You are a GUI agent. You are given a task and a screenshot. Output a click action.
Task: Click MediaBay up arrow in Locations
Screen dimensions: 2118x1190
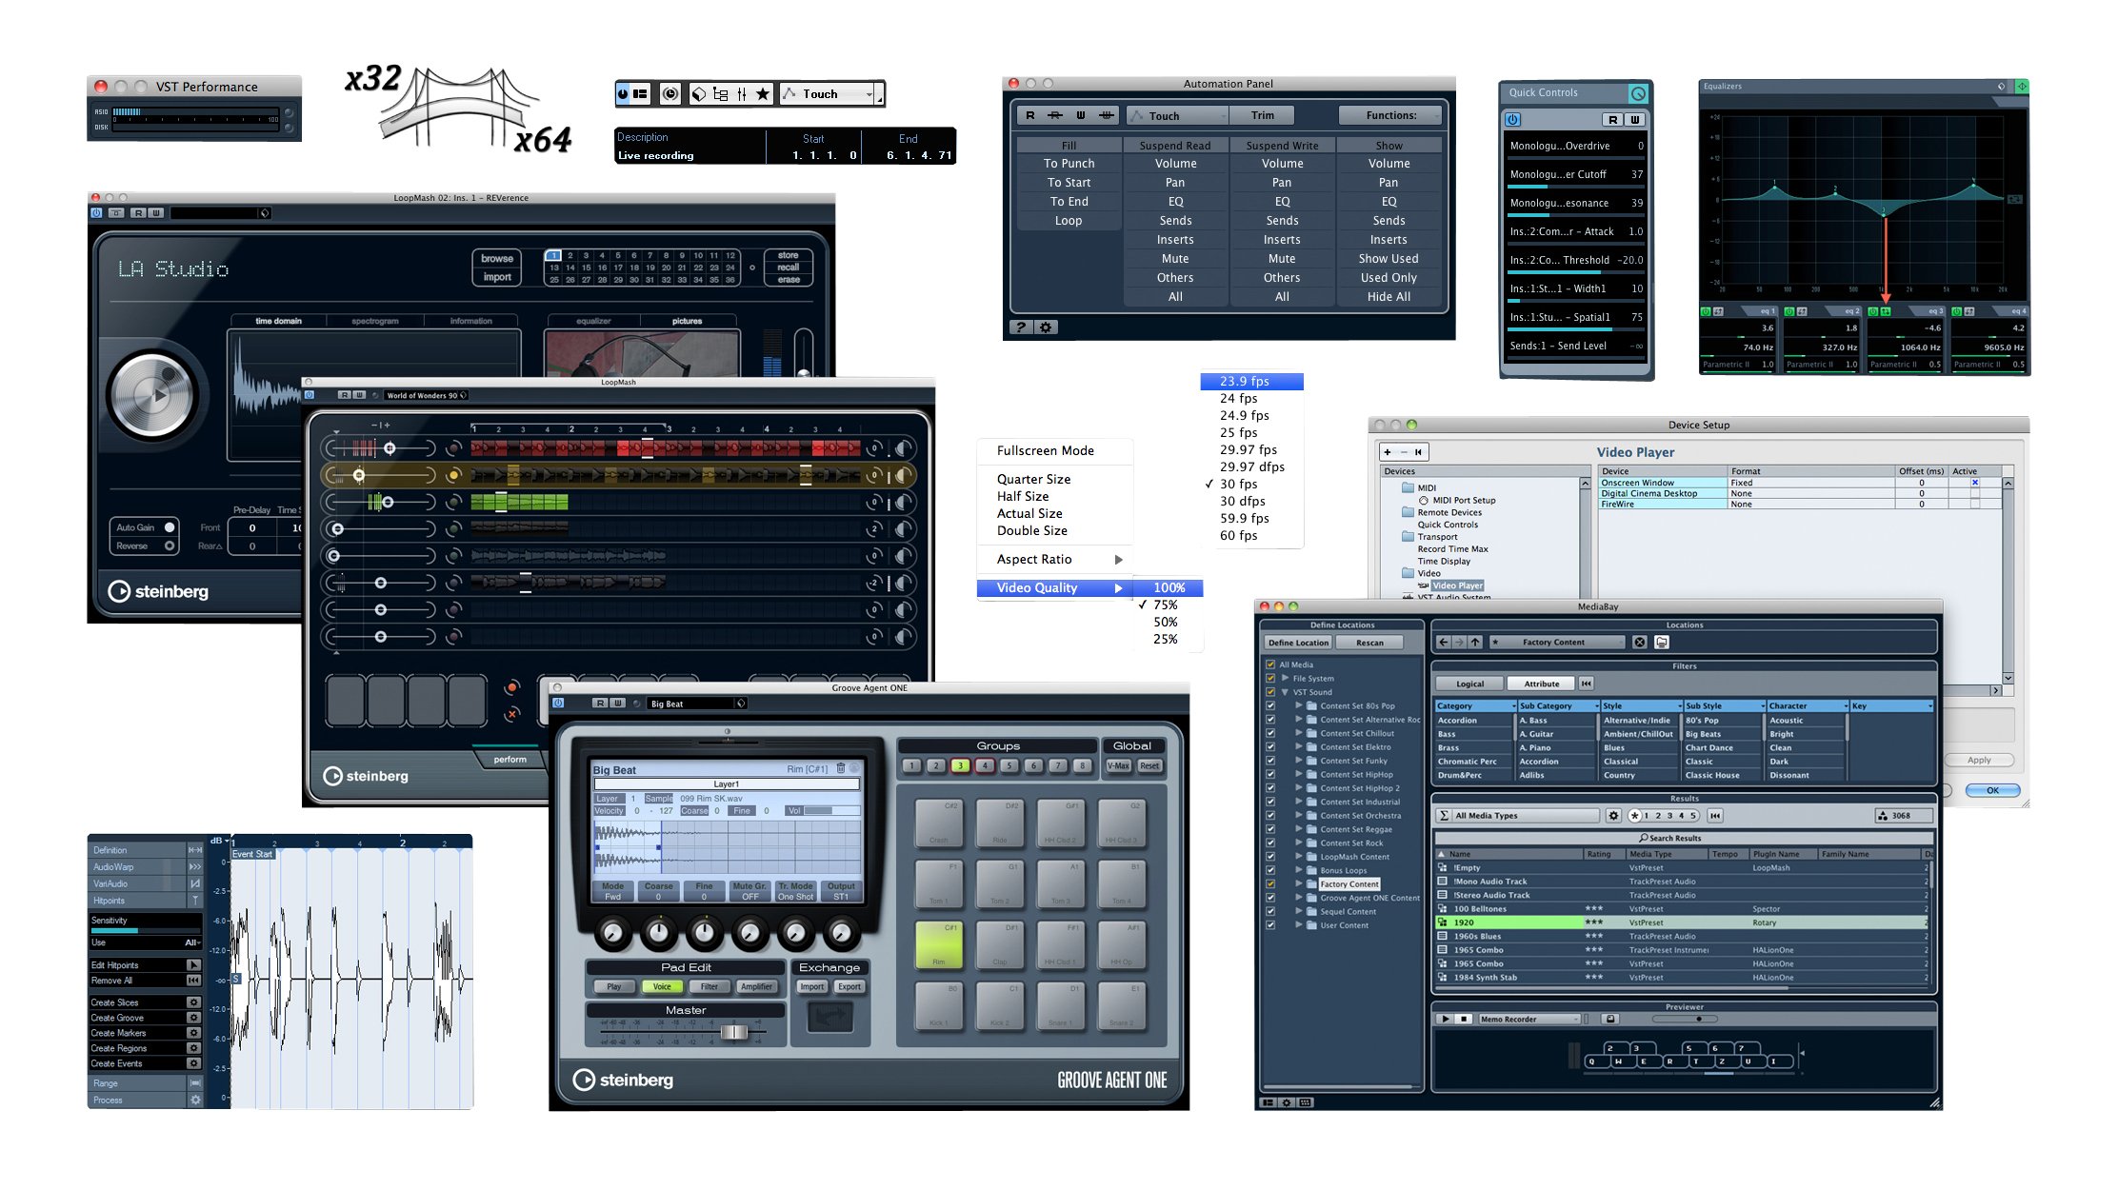click(1476, 643)
